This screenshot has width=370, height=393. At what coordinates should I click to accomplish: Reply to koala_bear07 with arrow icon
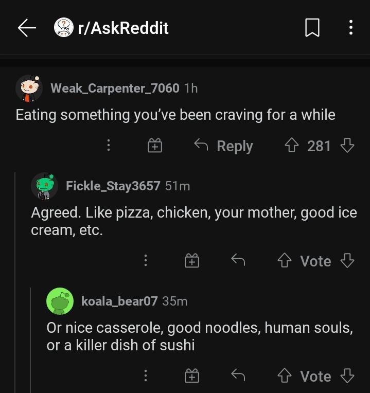click(x=238, y=377)
